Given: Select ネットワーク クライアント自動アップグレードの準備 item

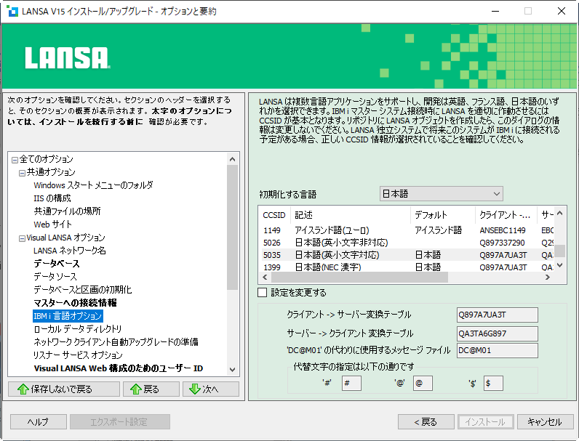Looking at the screenshot, I should [116, 342].
